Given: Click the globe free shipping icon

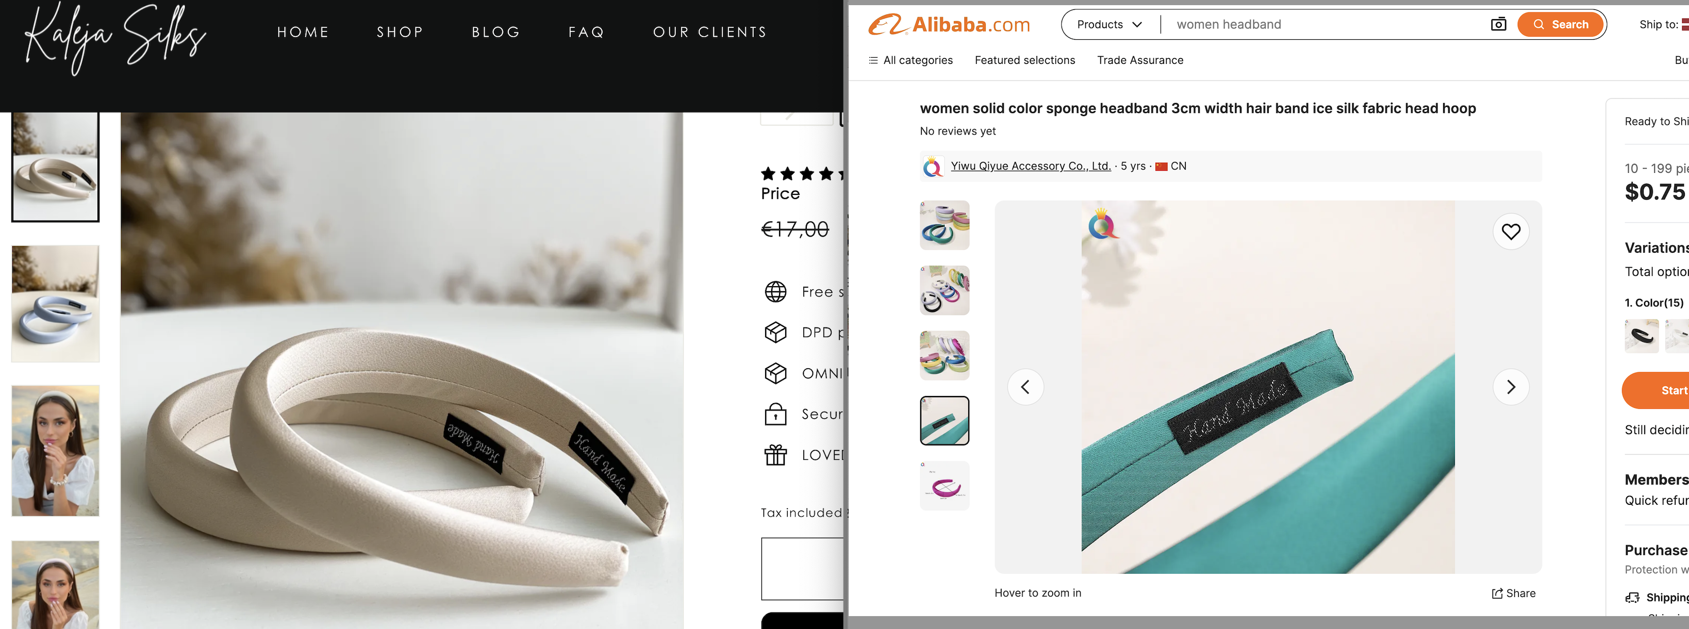Looking at the screenshot, I should coord(775,292).
